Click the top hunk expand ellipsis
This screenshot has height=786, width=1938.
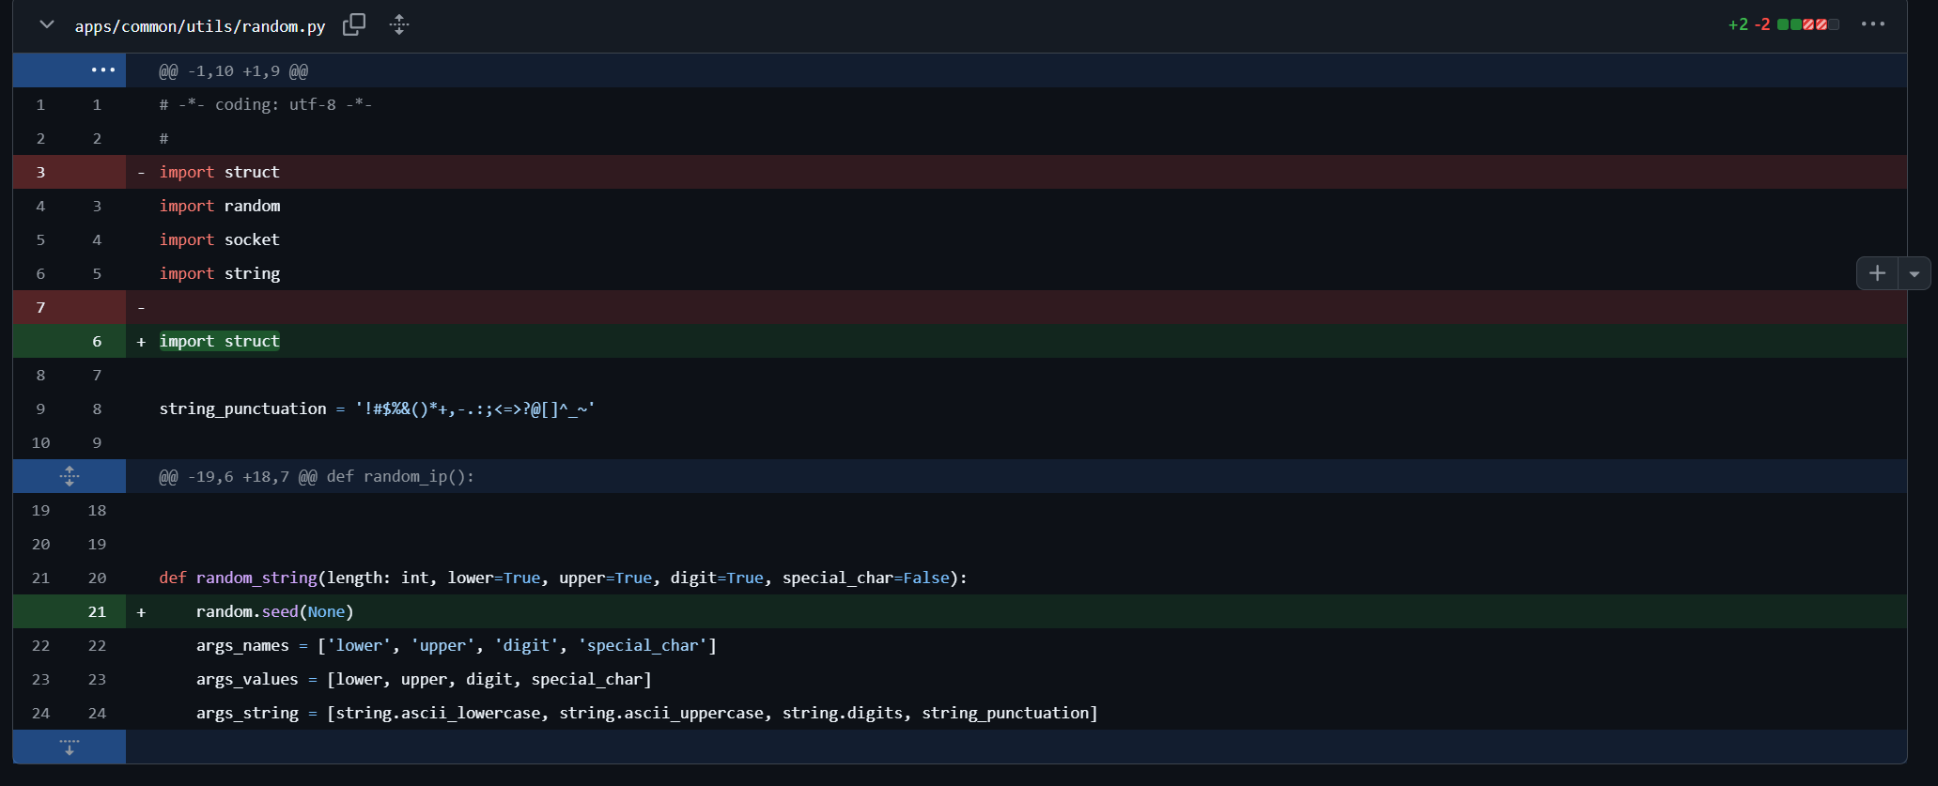tap(102, 70)
